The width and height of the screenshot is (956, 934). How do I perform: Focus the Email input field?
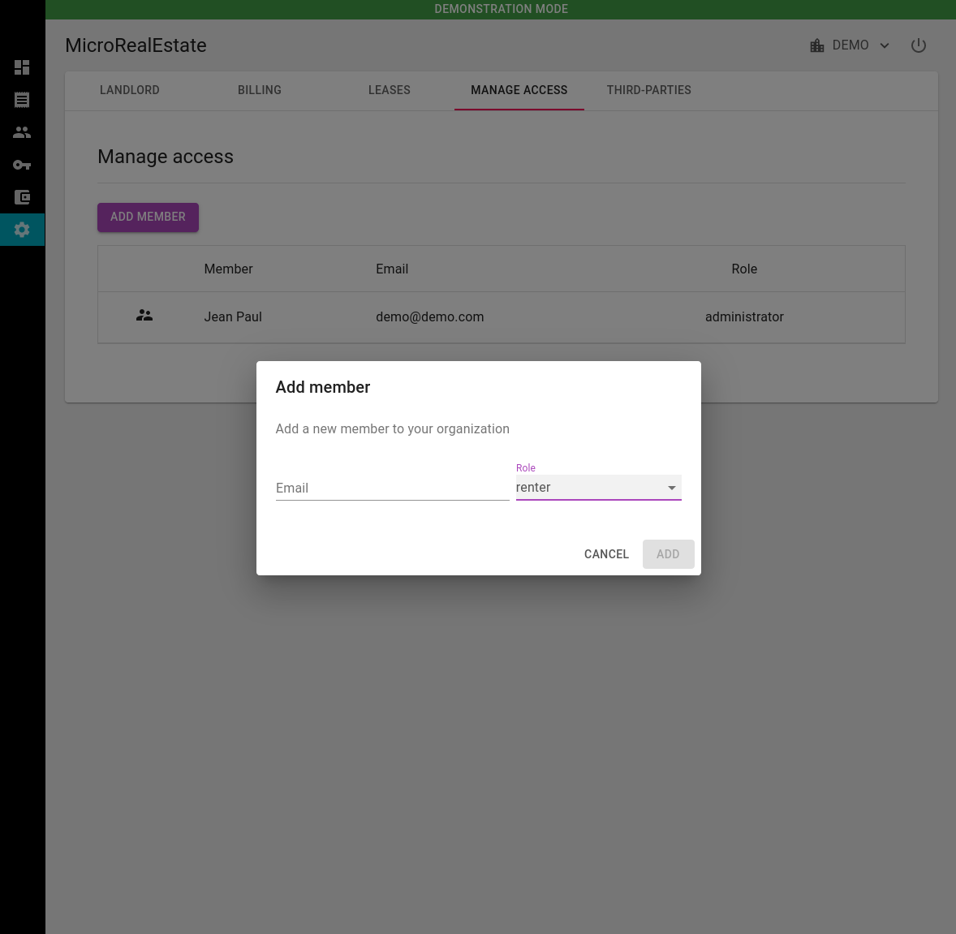point(392,488)
